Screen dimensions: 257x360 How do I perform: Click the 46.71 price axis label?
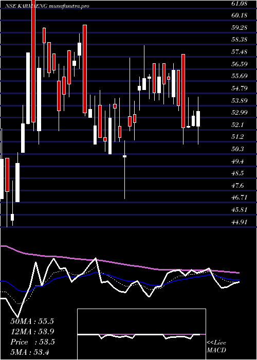[238, 197]
